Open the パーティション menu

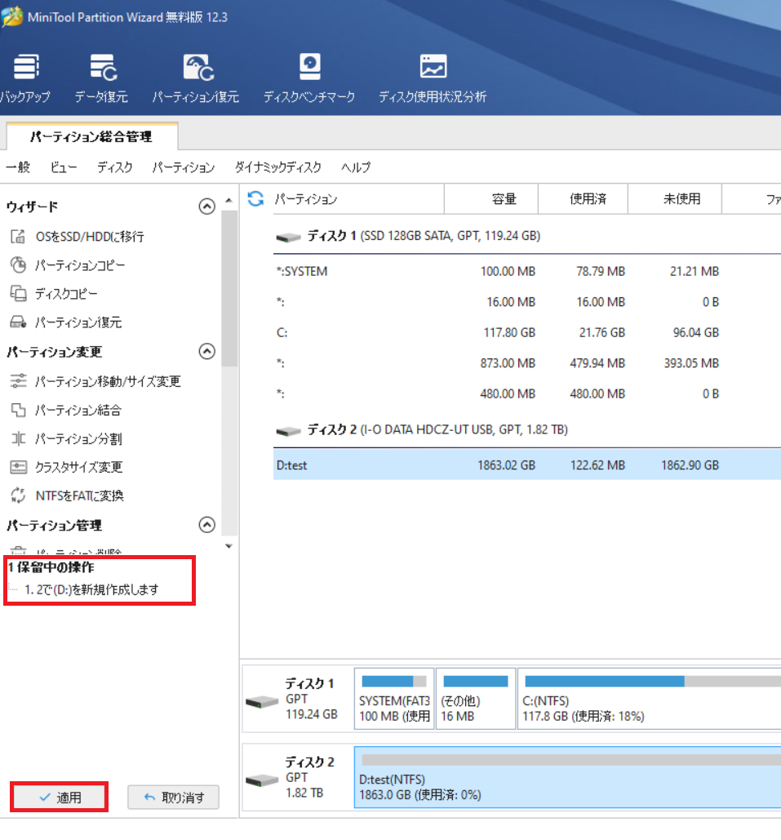[x=183, y=167]
